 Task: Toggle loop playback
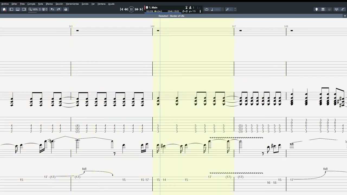pos(207,9)
